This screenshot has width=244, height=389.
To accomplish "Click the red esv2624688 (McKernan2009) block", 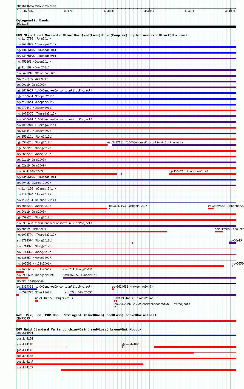I will [113, 289].
